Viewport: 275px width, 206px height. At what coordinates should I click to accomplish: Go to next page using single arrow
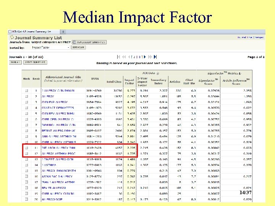click(x=145, y=57)
